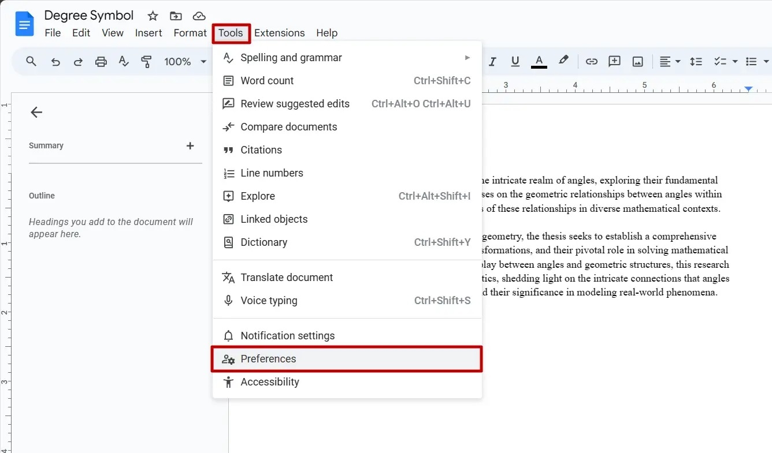This screenshot has height=453, width=772.
Task: Select Word count from Tools menu
Action: pyautogui.click(x=266, y=80)
